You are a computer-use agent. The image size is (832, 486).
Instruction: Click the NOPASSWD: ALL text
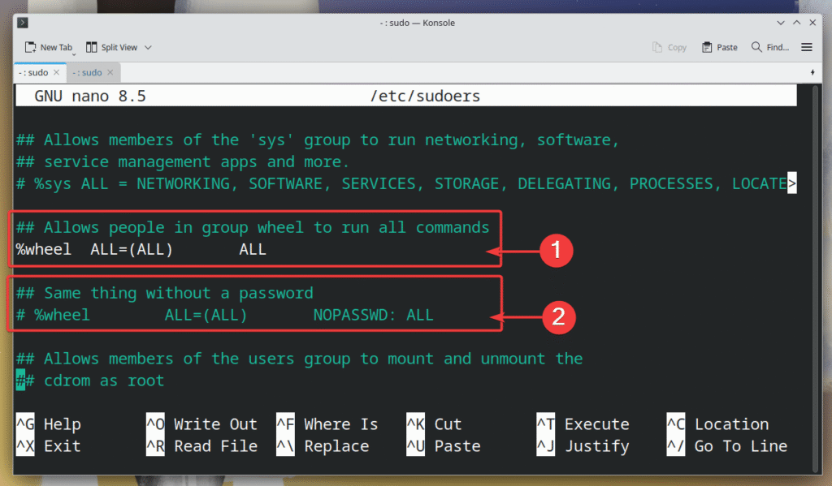tap(373, 315)
